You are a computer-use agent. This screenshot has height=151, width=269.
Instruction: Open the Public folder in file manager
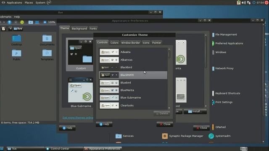[16, 55]
